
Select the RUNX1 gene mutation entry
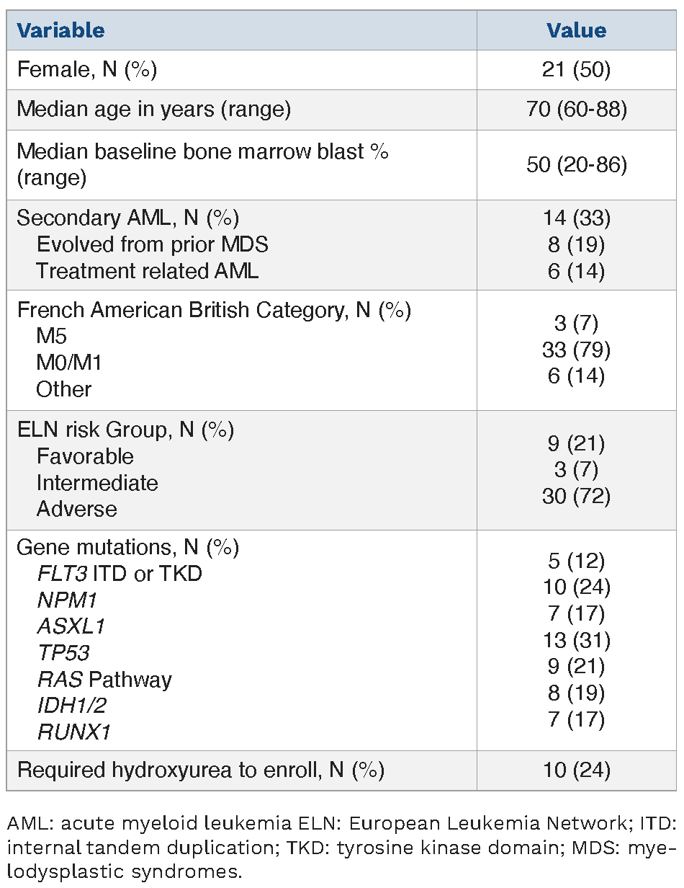[x=73, y=732]
